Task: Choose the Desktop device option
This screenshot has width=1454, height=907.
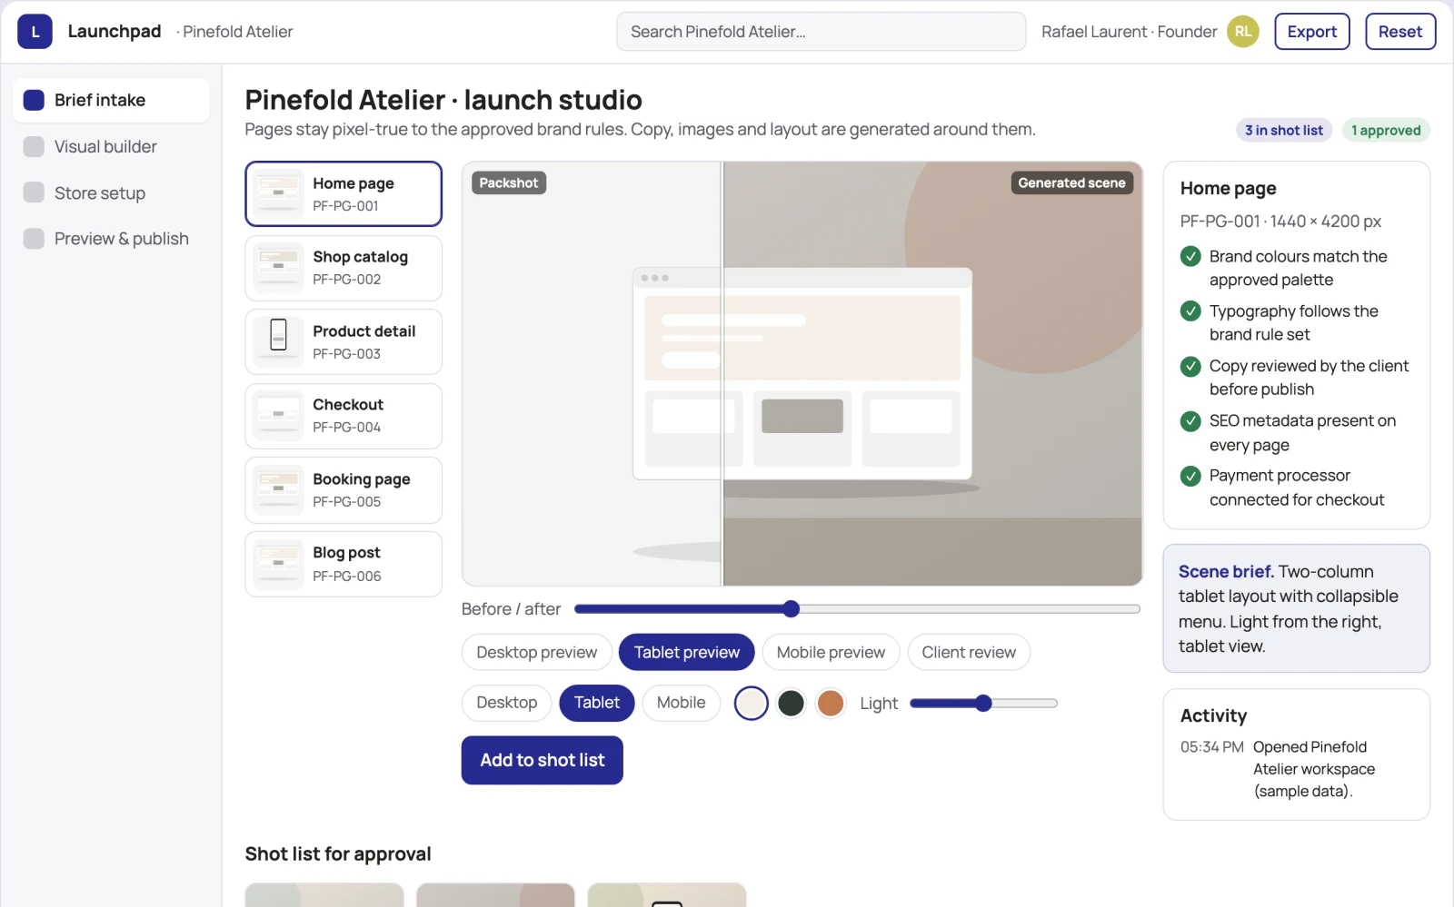Action: 506,703
